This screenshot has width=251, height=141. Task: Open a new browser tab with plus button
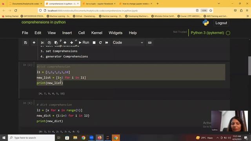click(158, 4)
